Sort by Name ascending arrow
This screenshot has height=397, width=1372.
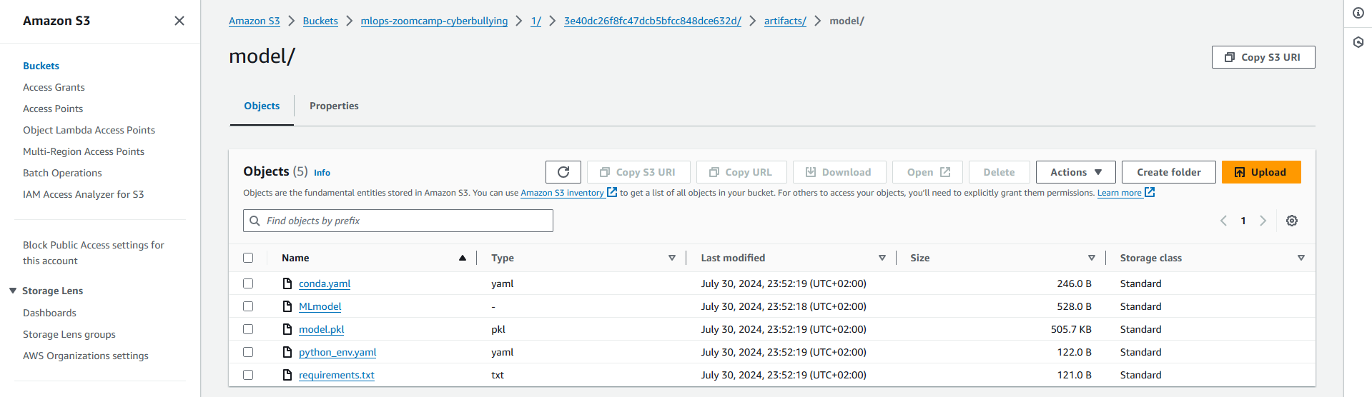click(x=463, y=258)
